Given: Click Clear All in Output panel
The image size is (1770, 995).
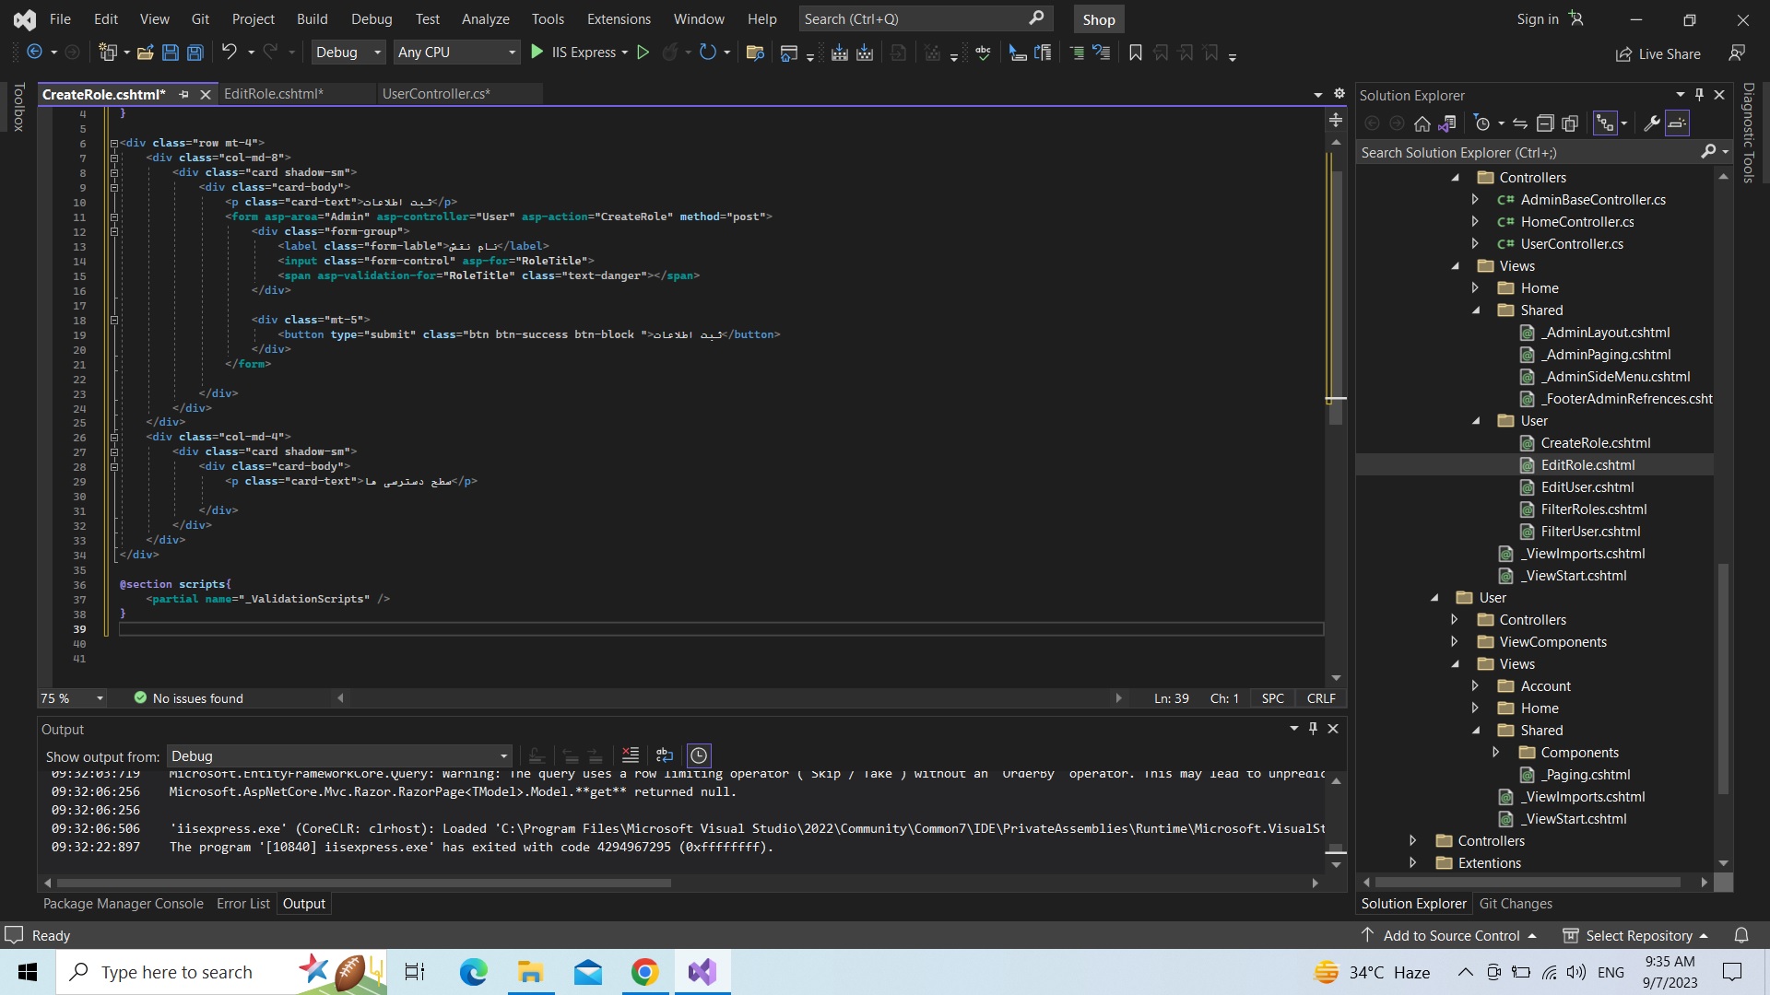Looking at the screenshot, I should coord(631,755).
